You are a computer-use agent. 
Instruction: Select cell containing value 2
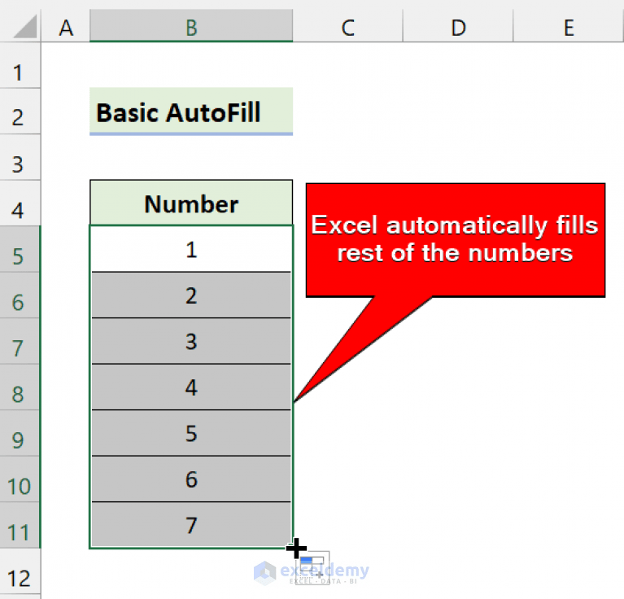(191, 295)
